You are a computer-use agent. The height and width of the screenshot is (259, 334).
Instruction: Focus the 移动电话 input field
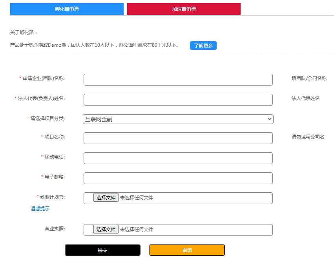(x=178, y=158)
